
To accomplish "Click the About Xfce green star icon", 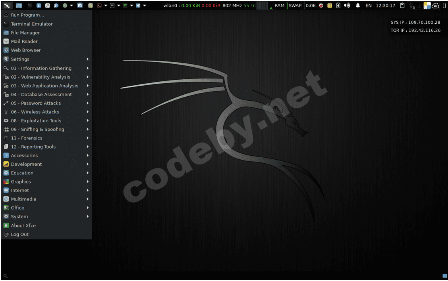I will (x=6, y=226).
